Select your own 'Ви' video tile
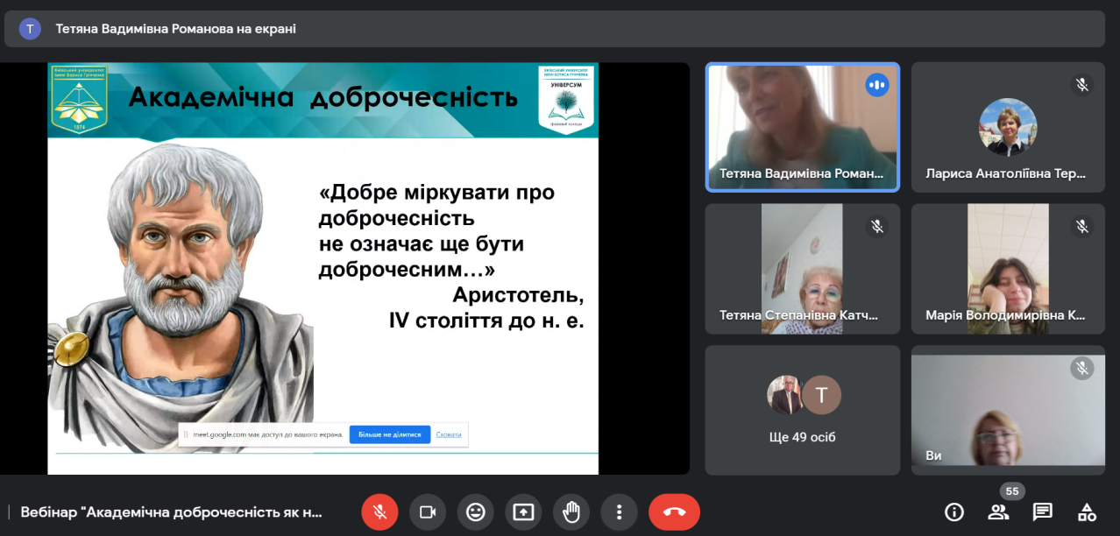 click(1008, 410)
